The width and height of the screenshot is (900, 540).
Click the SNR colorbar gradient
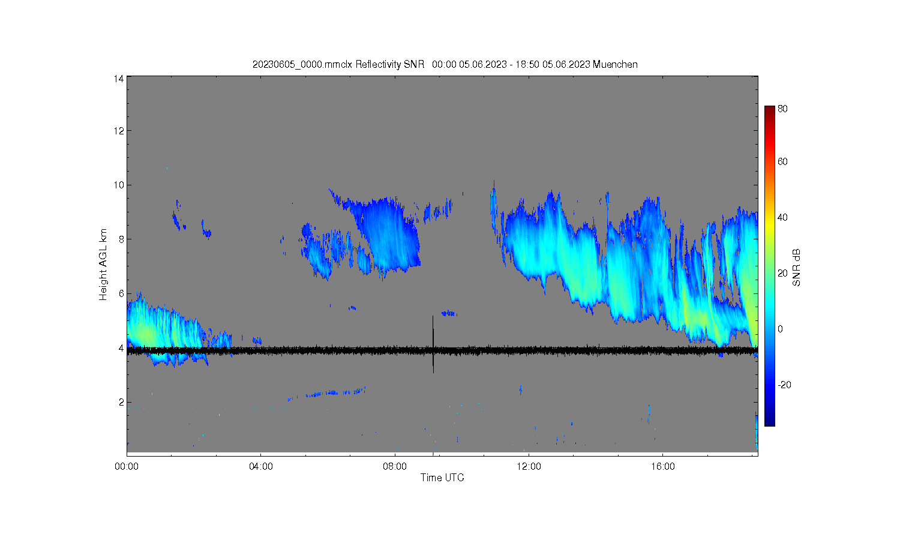769,266
